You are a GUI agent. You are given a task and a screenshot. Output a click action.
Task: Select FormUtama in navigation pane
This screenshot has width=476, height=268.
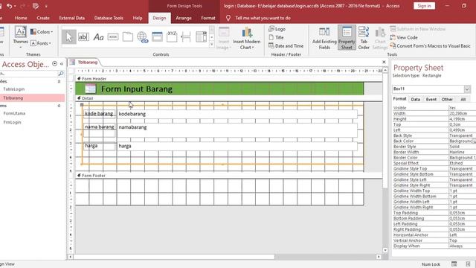pyautogui.click(x=14, y=113)
